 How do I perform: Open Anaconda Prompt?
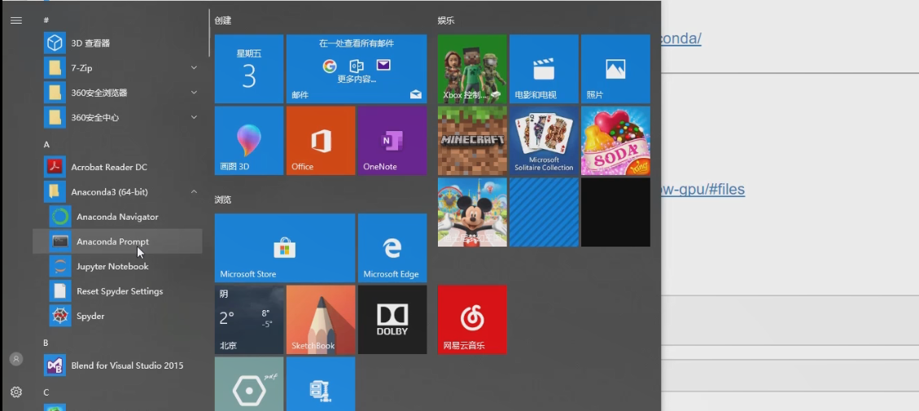tap(117, 242)
